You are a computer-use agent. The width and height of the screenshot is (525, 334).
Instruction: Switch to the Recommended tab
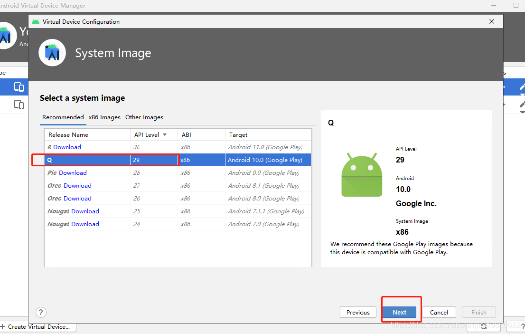(x=63, y=117)
